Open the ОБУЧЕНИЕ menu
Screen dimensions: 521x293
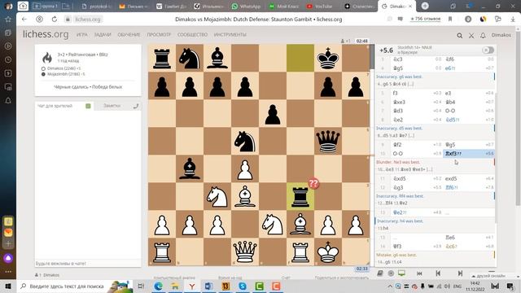pos(129,34)
